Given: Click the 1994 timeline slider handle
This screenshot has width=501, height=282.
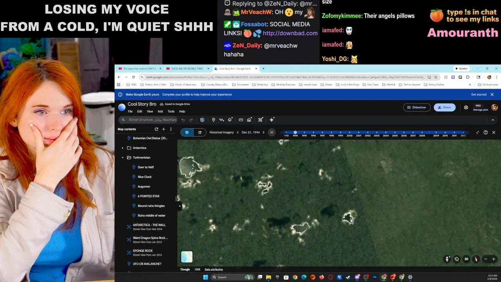Looking at the screenshot, I should point(295,132).
